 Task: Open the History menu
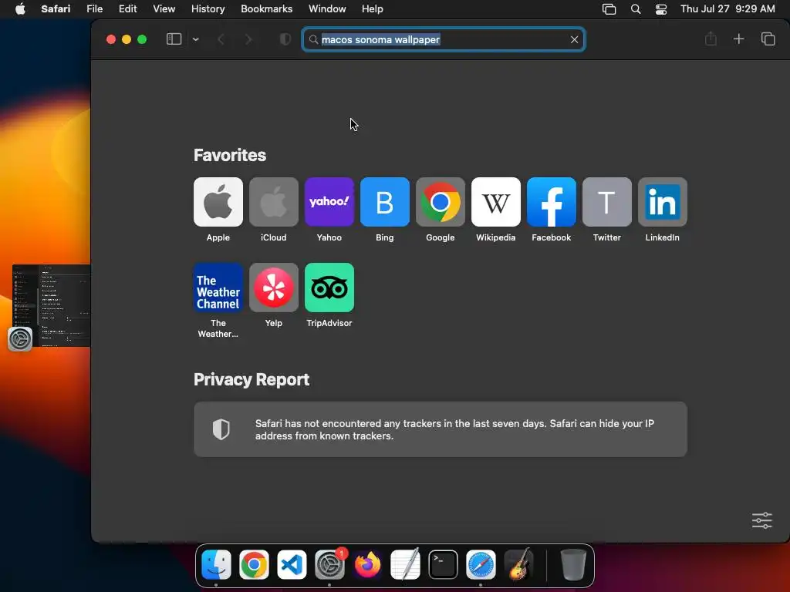click(x=208, y=9)
